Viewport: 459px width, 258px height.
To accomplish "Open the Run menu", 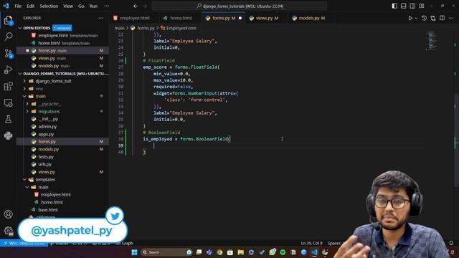I will click(x=93, y=6).
